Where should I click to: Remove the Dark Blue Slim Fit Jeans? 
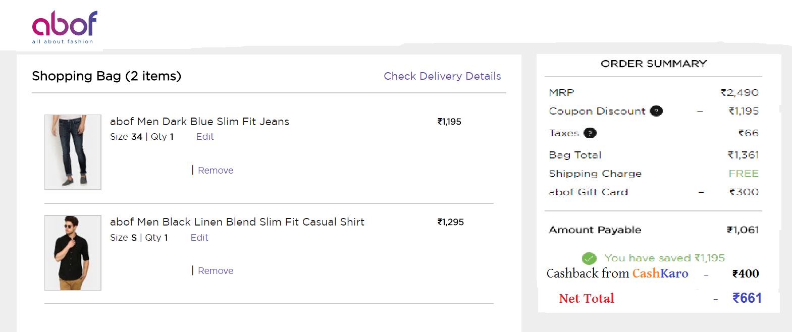pos(216,171)
